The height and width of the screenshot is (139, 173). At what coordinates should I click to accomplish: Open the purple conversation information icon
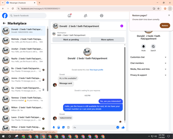(122, 26)
